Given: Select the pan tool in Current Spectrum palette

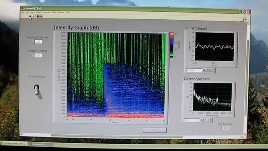Looking at the screenshot, I should (x=209, y=120).
